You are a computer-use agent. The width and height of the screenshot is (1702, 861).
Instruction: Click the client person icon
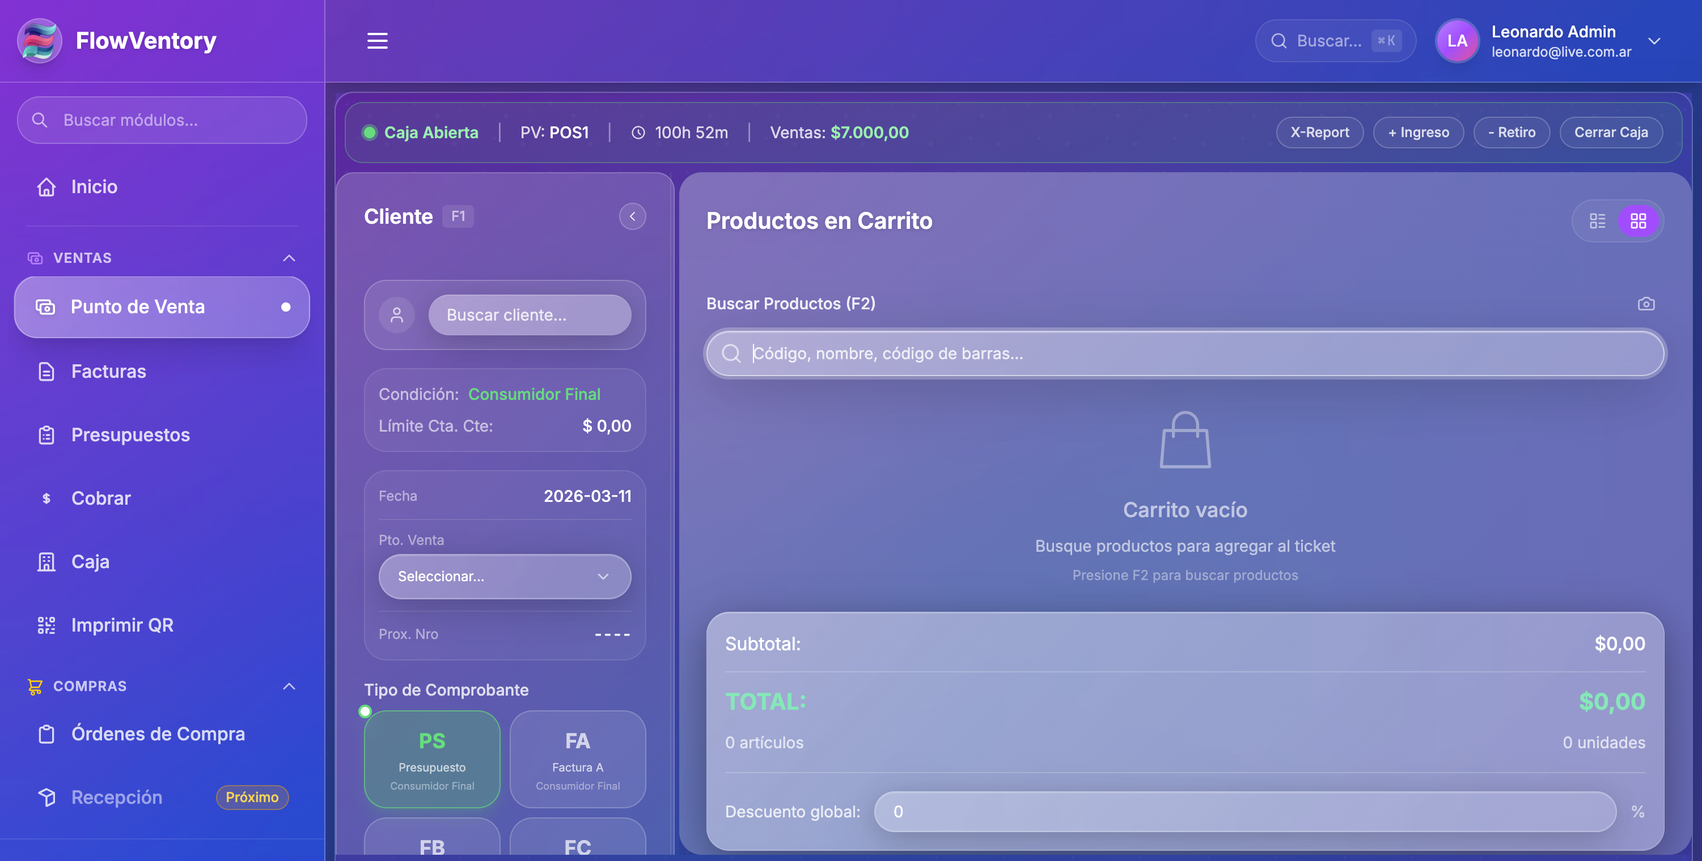tap(396, 315)
